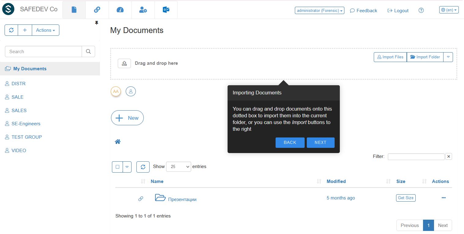The height and width of the screenshot is (234, 464).
Task: Sort the table by Modified
Action: pos(336,181)
